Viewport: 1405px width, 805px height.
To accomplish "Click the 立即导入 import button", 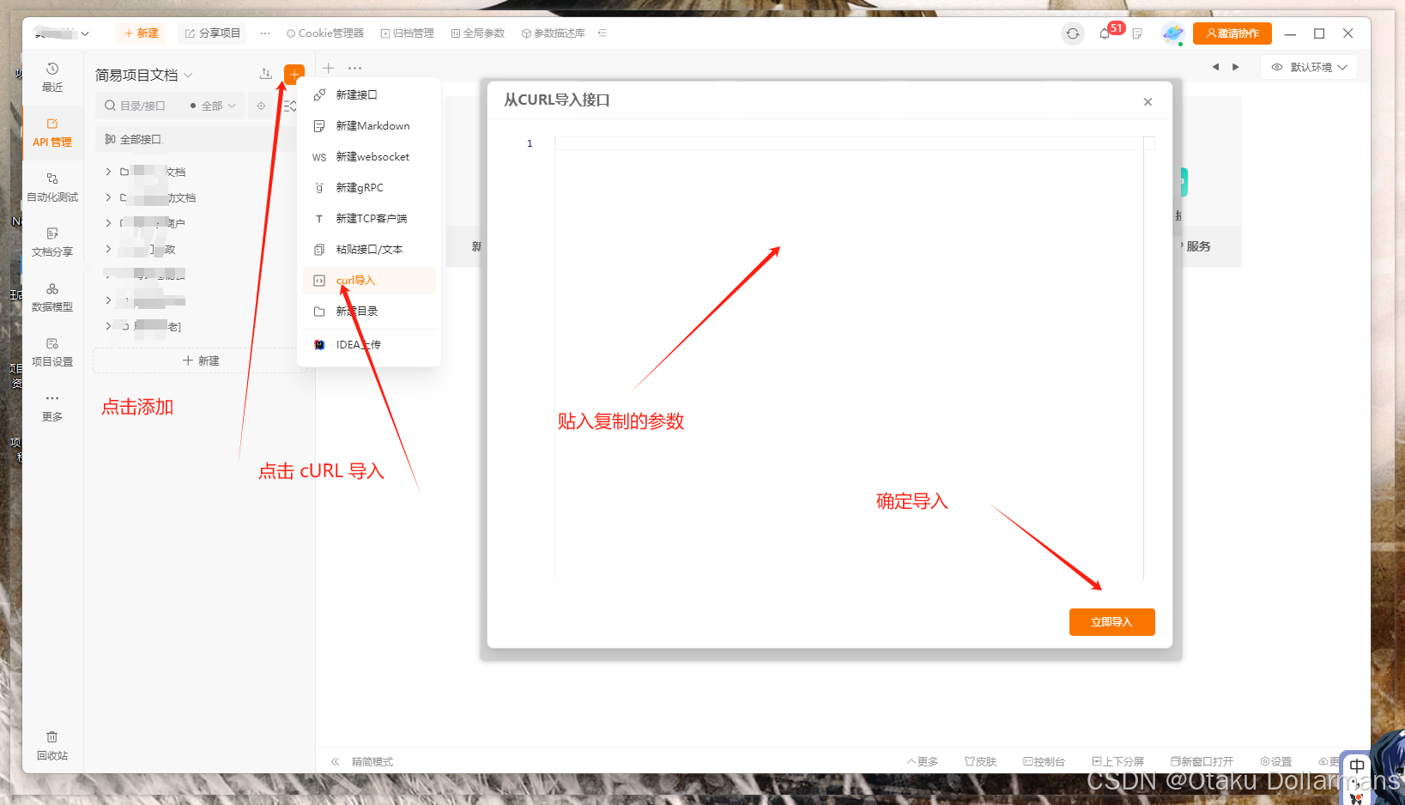I will [x=1111, y=621].
